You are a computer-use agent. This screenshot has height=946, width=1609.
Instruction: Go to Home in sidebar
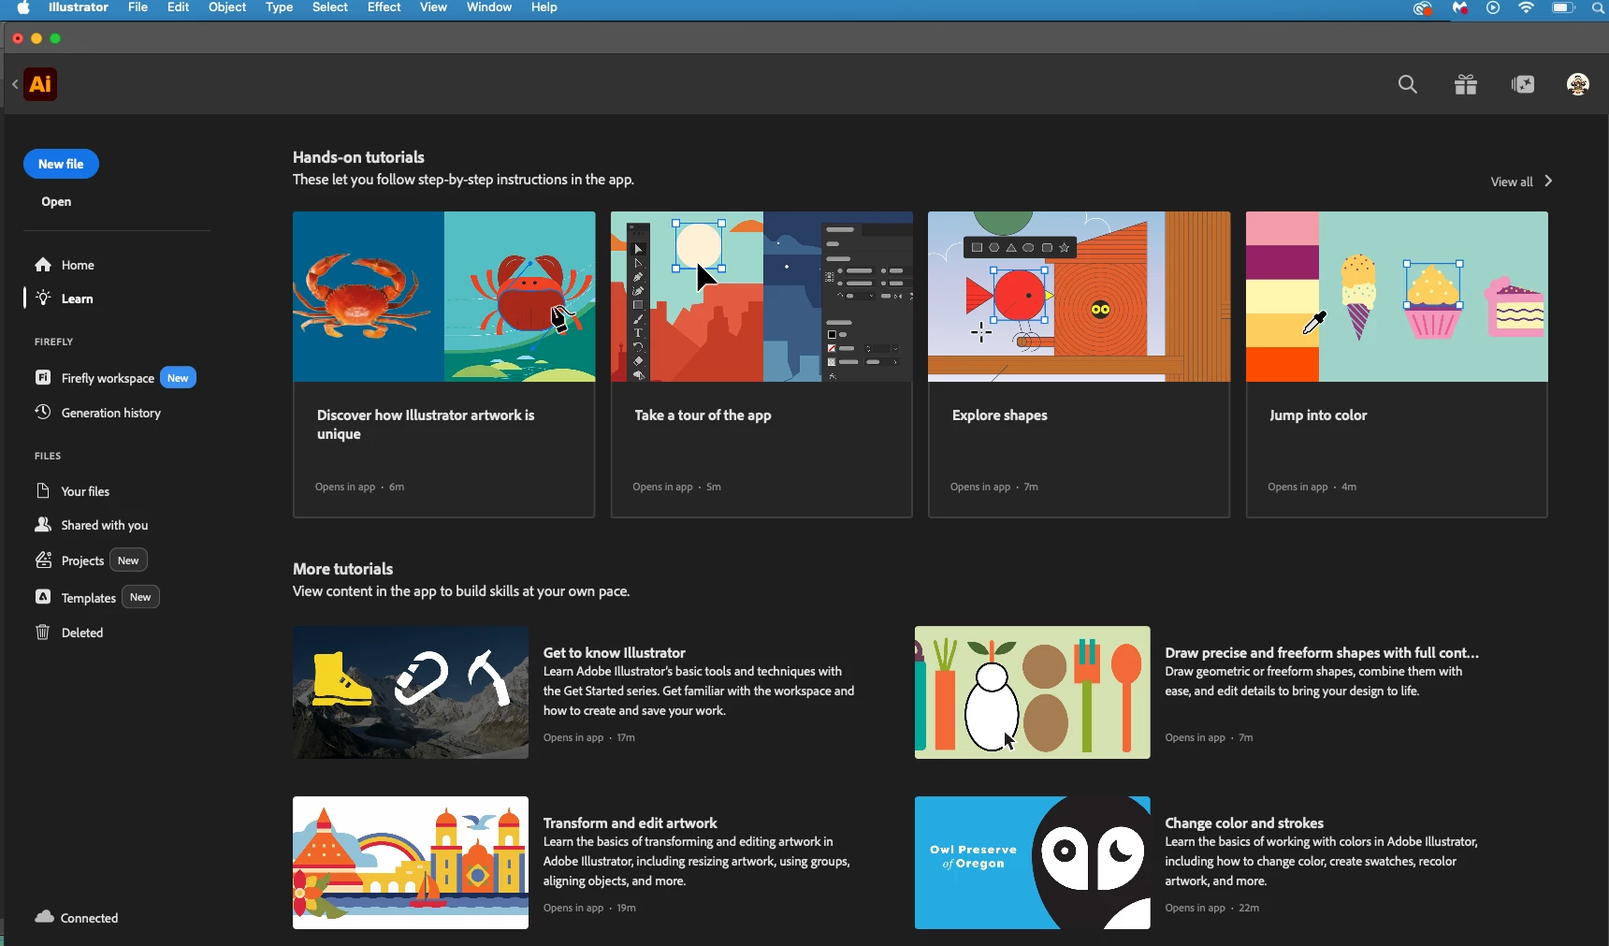78,265
